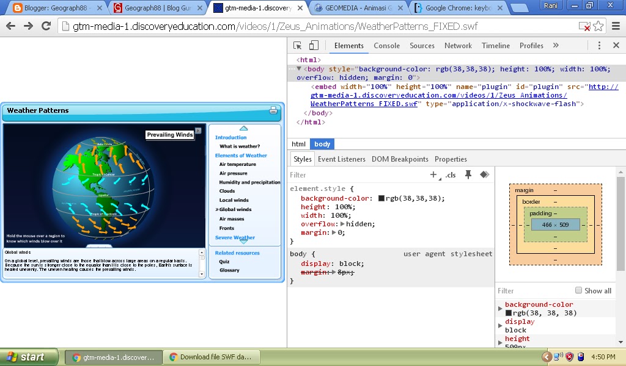Viewport: 626px width, 366px height.
Task: Switch to the Console tab
Action: [x=386, y=45]
